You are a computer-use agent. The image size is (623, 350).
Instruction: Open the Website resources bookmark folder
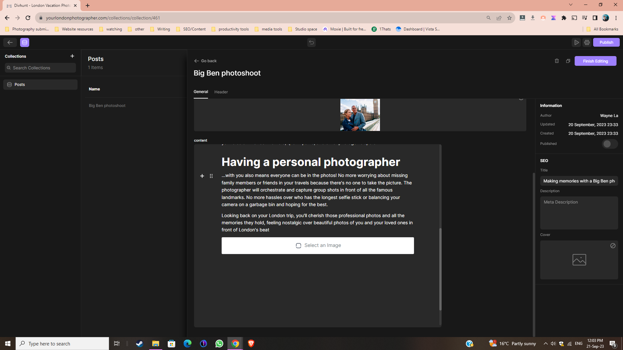pyautogui.click(x=74, y=29)
